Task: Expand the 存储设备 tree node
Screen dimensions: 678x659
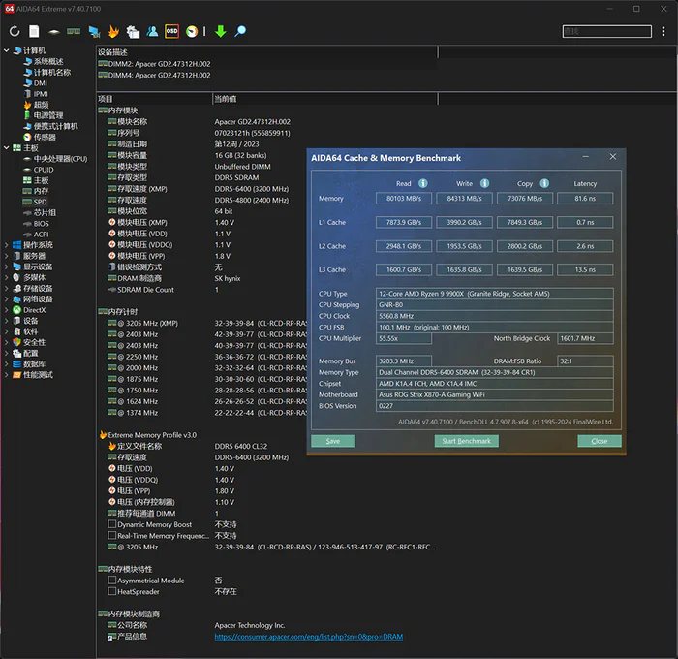Action: pyautogui.click(x=6, y=288)
